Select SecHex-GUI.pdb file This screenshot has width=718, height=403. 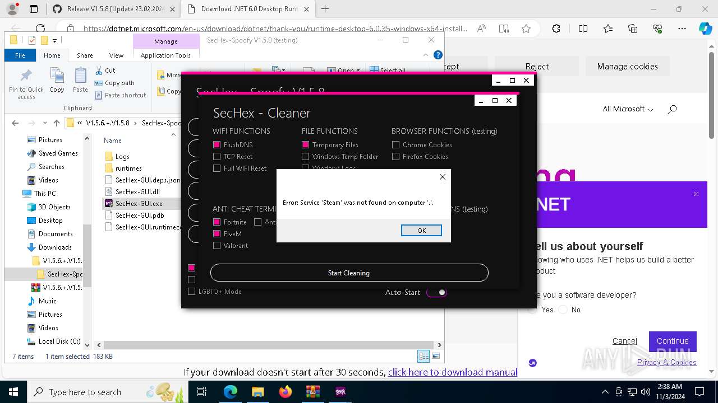(140, 215)
